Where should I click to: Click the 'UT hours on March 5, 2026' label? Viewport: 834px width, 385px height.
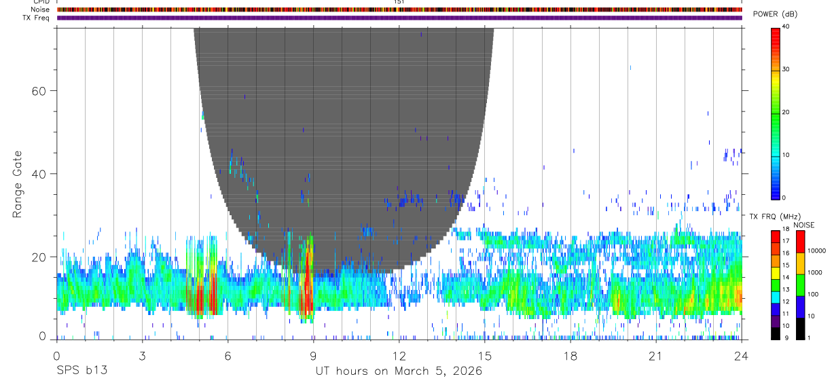pos(399,371)
